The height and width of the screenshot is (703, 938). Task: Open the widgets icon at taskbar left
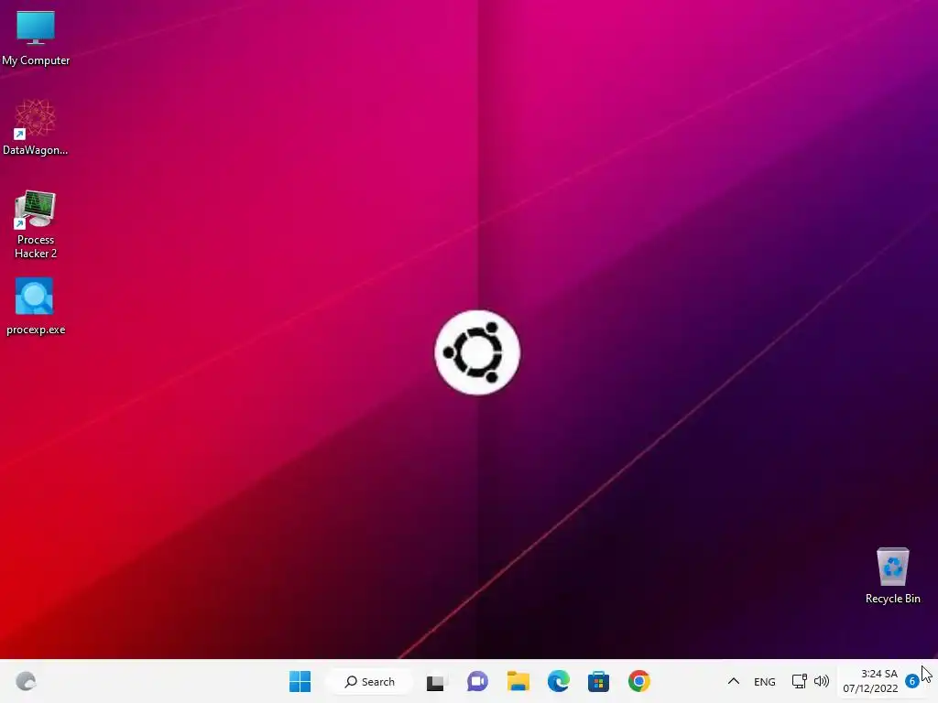pyautogui.click(x=26, y=681)
